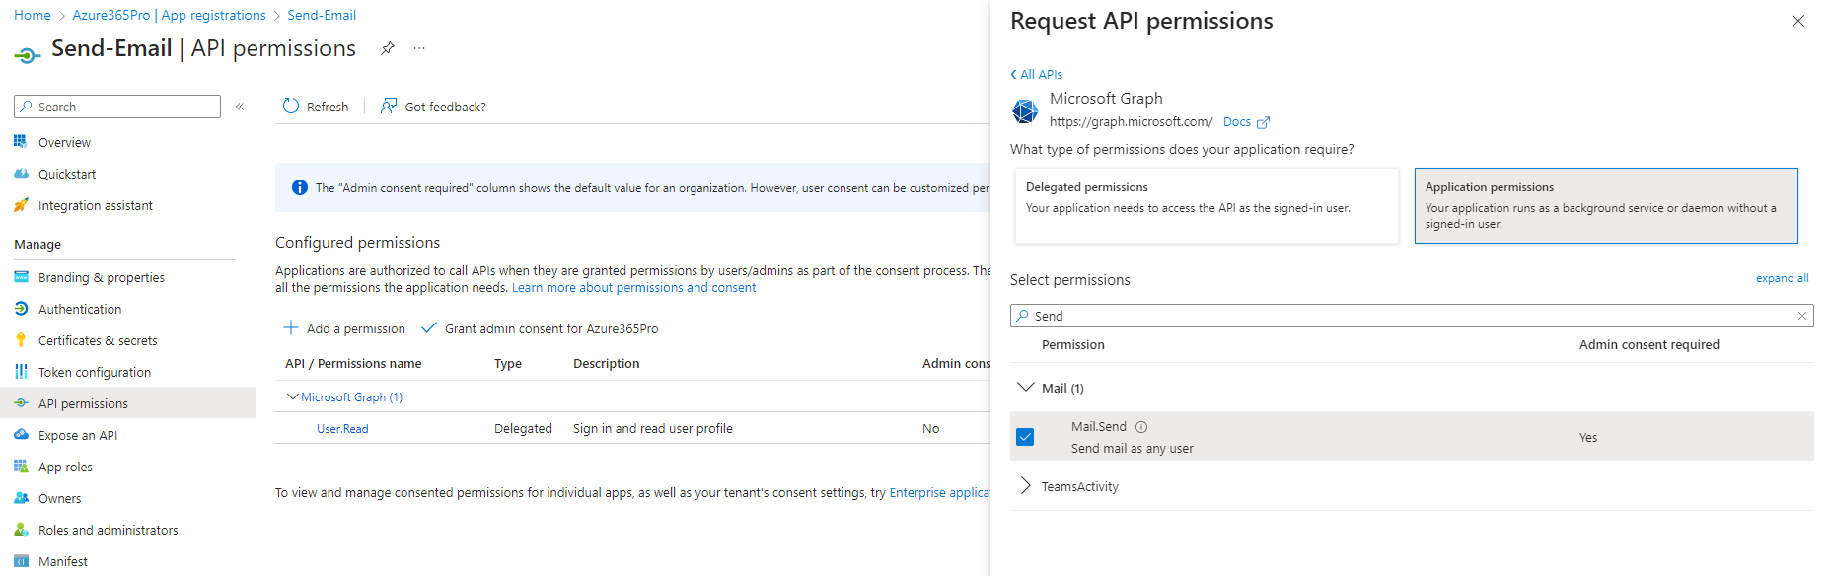The image size is (1830, 576).
Task: Select Delegated permissions type card
Action: (1207, 205)
